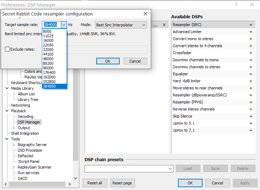Click plus beside Downmix channels to mono
The width and height of the screenshot is (260, 190).
pos(251,60)
